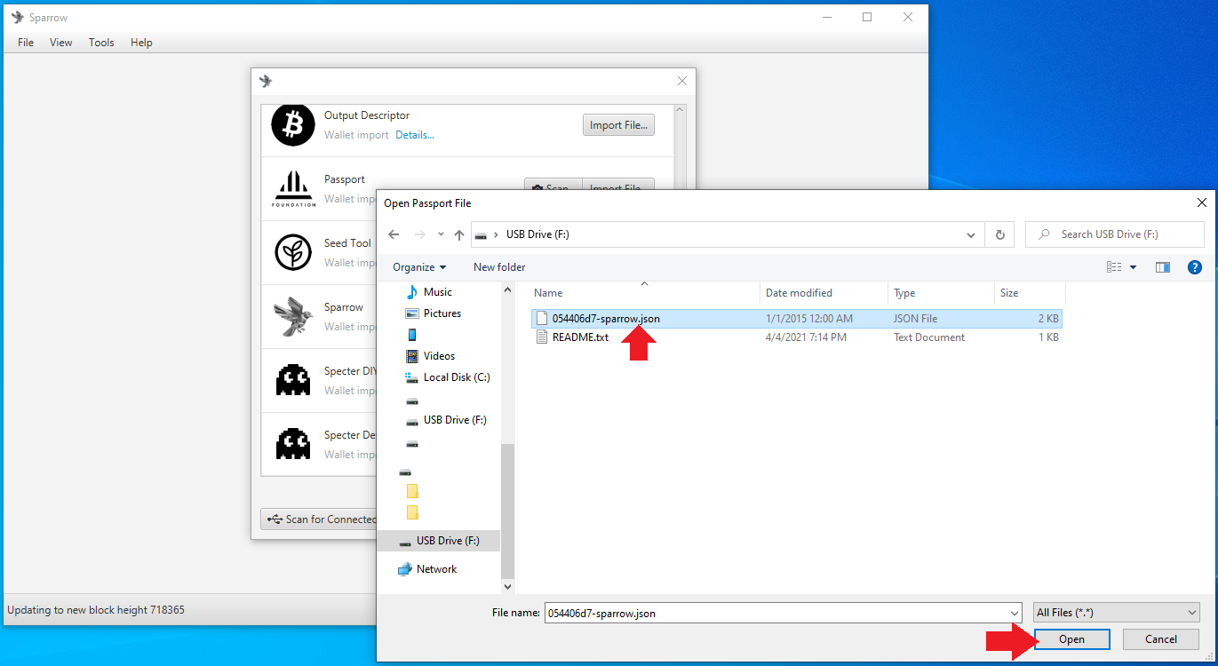Image resolution: width=1218 pixels, height=666 pixels.
Task: Open recent locations dropdown next to forward arrow
Action: coord(441,234)
